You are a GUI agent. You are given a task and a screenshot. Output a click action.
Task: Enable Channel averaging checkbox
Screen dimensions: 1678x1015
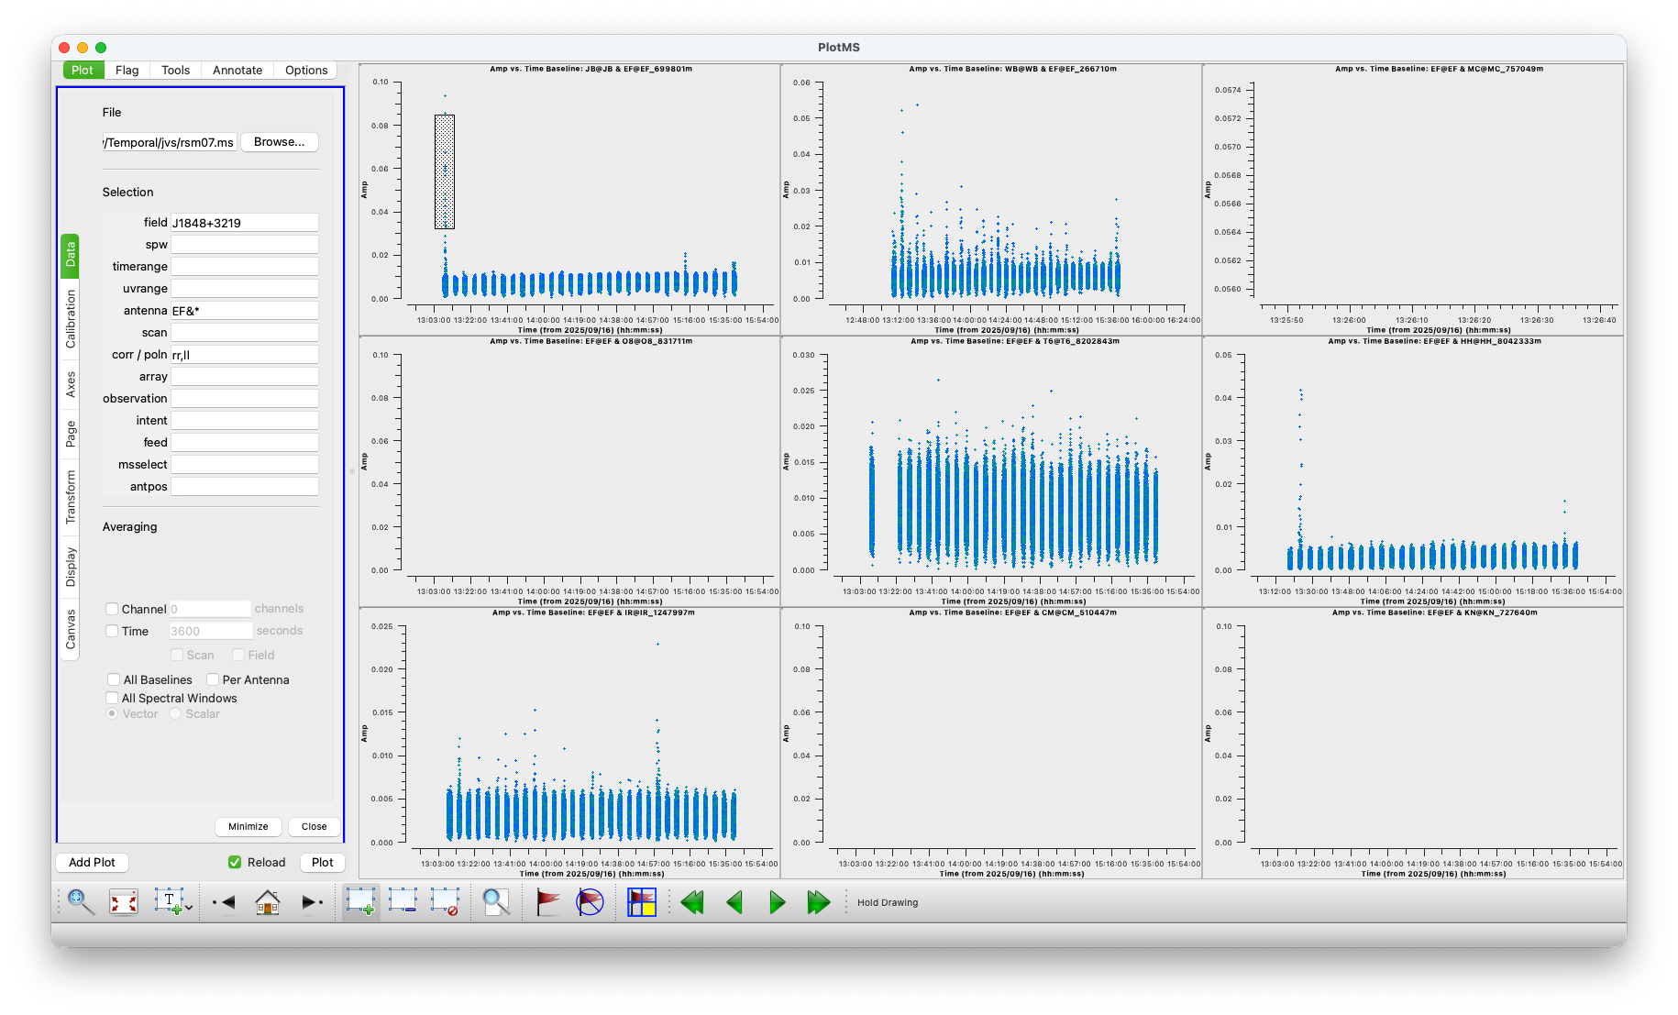(112, 609)
